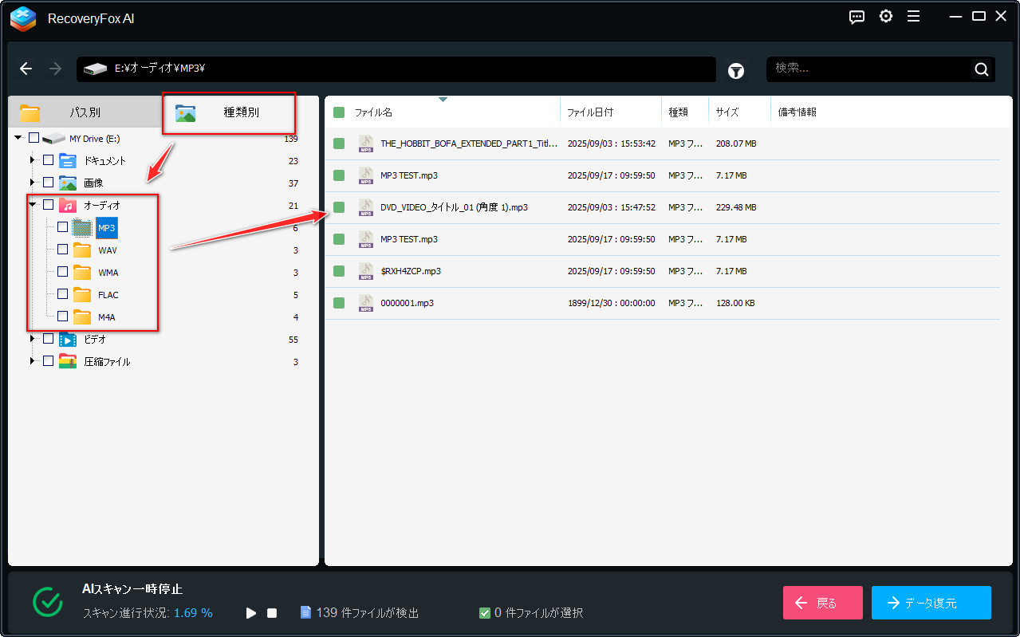Stop the scan with the stop button
1020x637 pixels.
272,613
